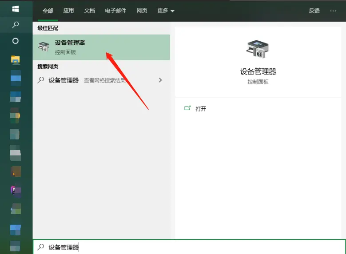Open 设备管理器 best match result
The width and height of the screenshot is (346, 254).
coord(101,47)
